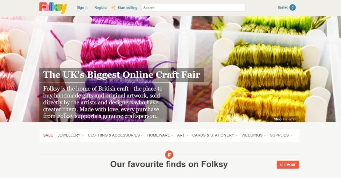
Task: Click the Start selling link
Action: (127, 8)
